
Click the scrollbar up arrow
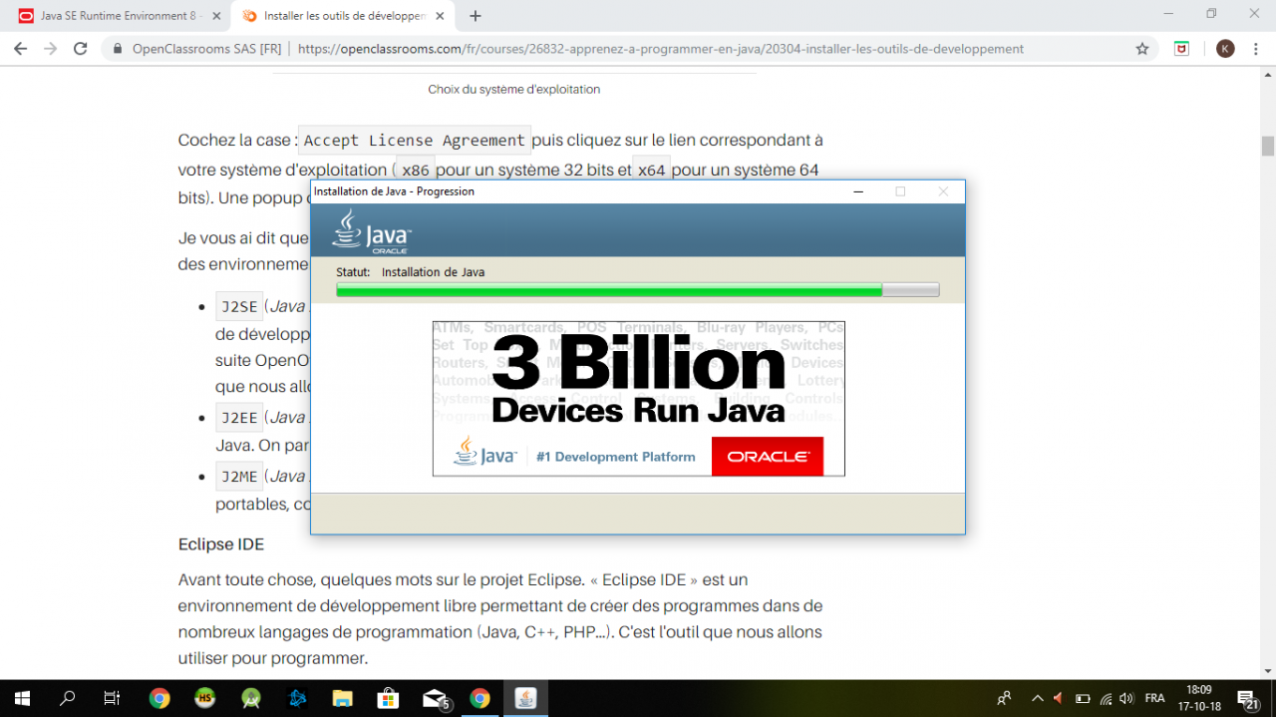pyautogui.click(x=1268, y=74)
